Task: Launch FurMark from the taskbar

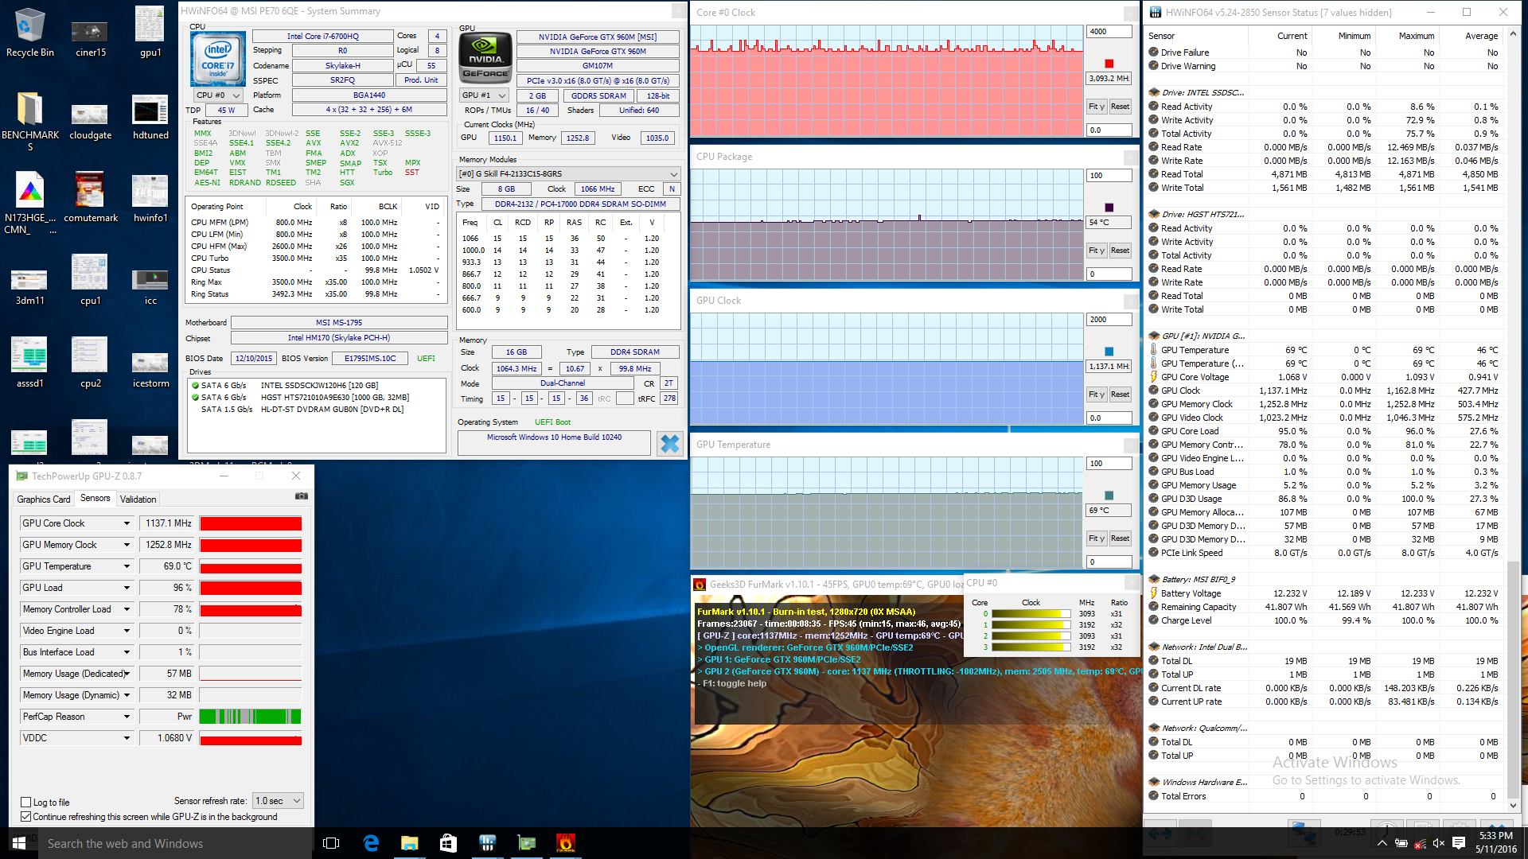Action: (x=565, y=843)
